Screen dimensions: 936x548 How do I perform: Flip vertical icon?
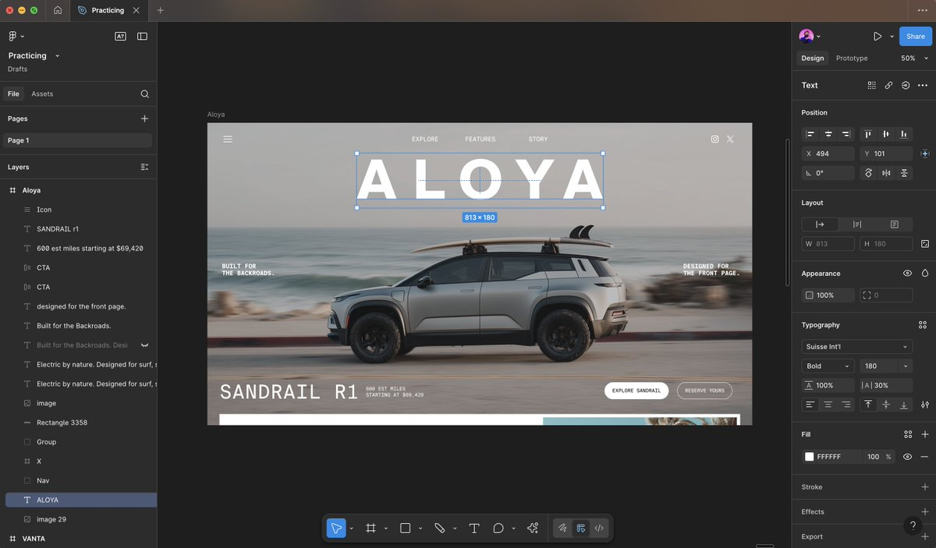click(x=904, y=173)
